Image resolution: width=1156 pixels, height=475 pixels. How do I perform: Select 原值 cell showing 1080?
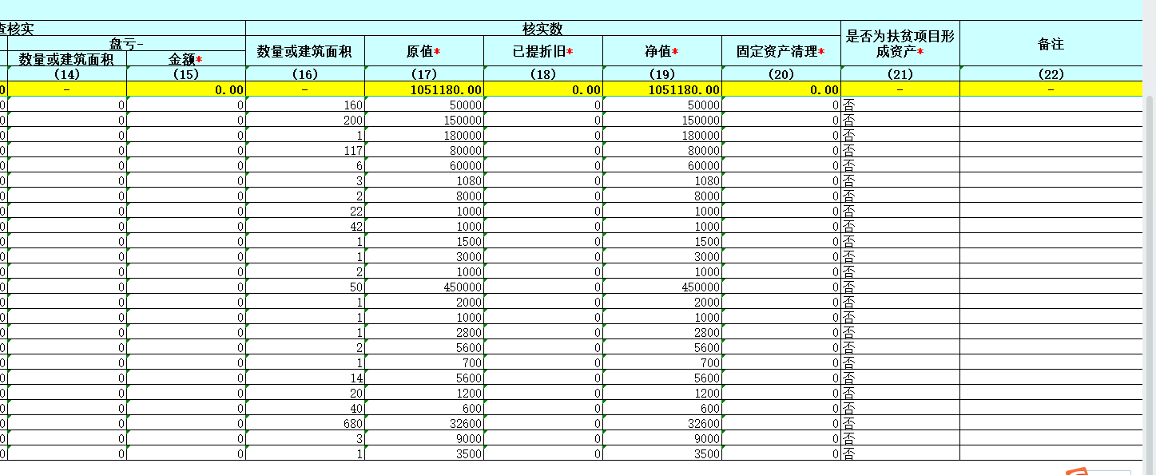(424, 180)
